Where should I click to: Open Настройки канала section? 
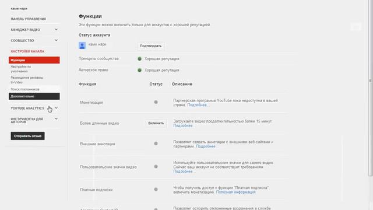click(27, 51)
